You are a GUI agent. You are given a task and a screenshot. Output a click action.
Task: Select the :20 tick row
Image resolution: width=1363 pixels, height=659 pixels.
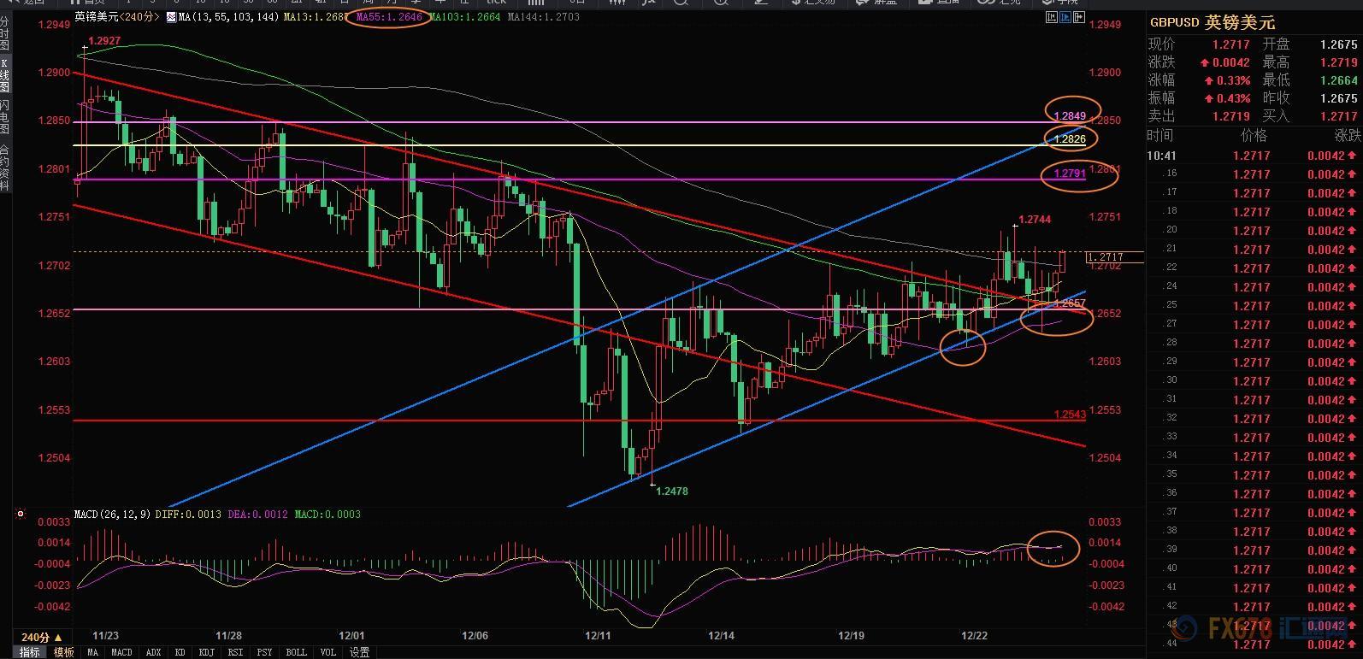point(1254,231)
